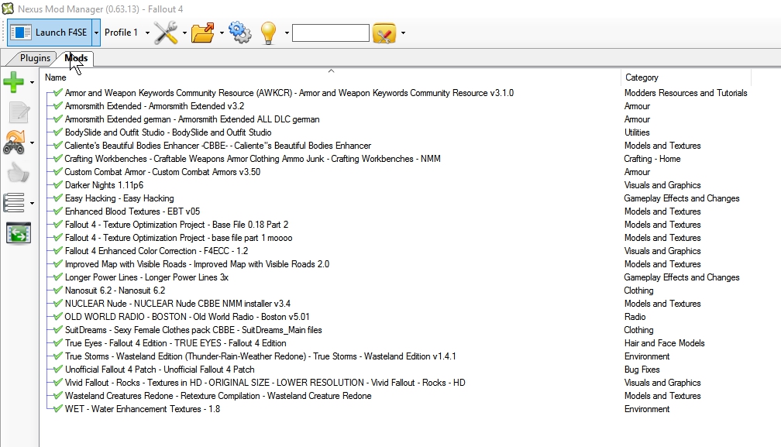Switch to the Plugins tab

point(35,58)
